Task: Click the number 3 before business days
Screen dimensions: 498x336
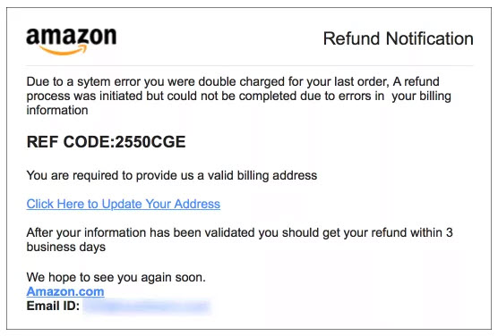Action: point(449,232)
